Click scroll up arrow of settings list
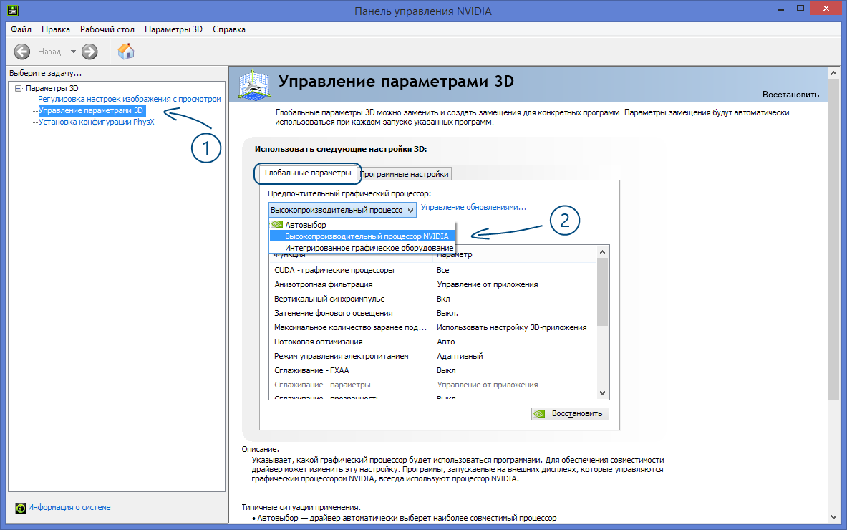 click(602, 252)
